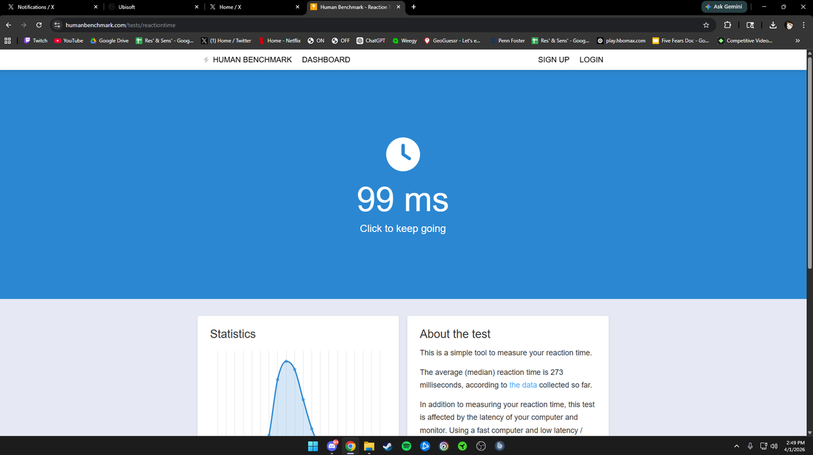Close the Ubisoft tab
This screenshot has width=813, height=455.
(197, 7)
